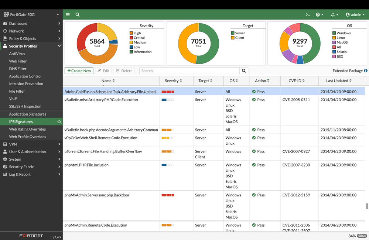Open the Intrusion Prevention menu item
Screen dimensions: 369x240
[26, 84]
